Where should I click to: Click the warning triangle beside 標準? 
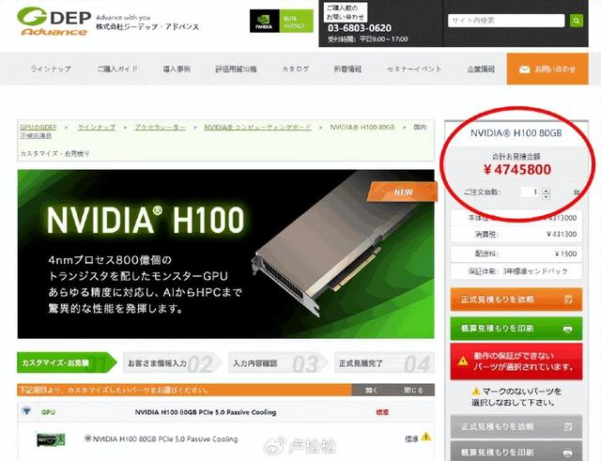425,436
